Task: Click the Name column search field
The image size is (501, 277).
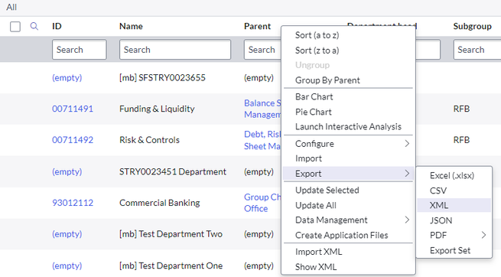Action: [x=175, y=50]
